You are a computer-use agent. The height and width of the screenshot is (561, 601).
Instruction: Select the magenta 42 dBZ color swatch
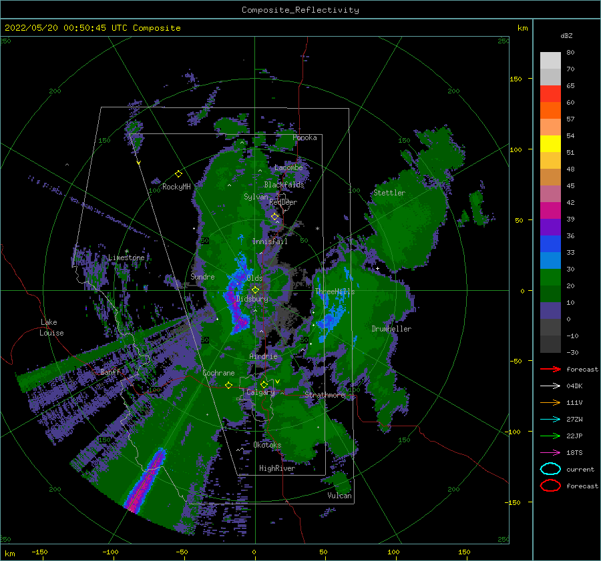tap(550, 211)
